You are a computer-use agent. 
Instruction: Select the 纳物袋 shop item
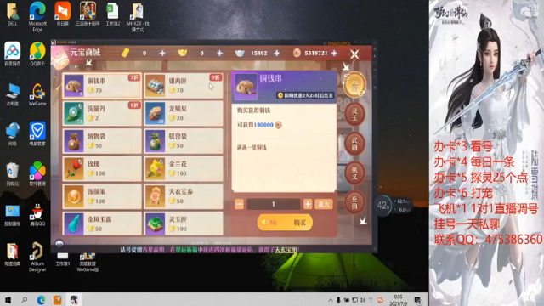(102, 141)
